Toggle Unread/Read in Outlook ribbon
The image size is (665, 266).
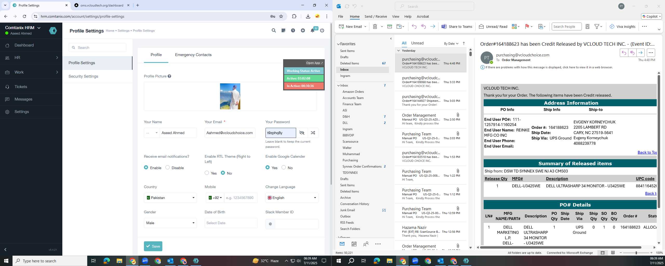(493, 26)
